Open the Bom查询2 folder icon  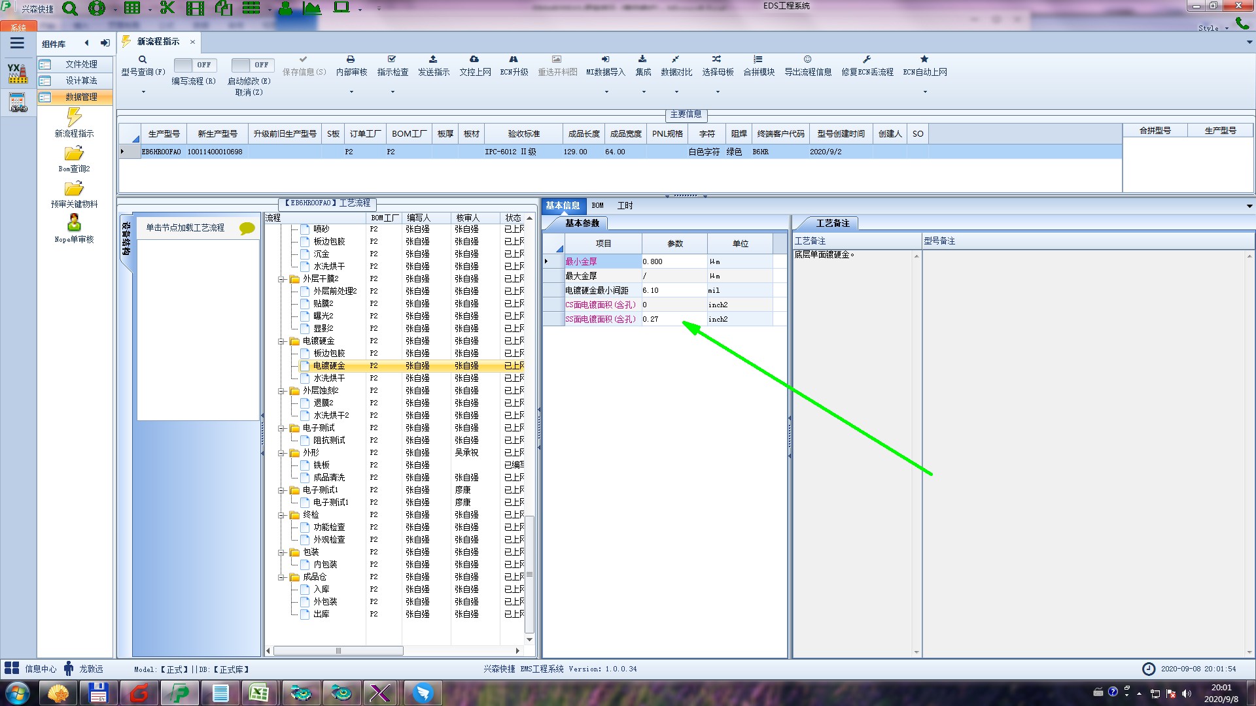[74, 154]
